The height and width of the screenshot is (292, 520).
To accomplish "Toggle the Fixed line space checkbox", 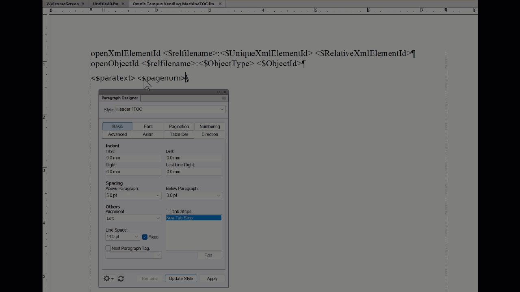I will [145, 237].
